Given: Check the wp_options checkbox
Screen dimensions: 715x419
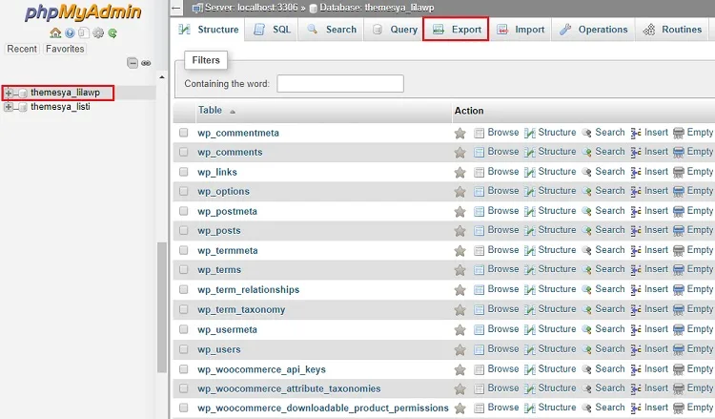Looking at the screenshot, I should coord(184,191).
